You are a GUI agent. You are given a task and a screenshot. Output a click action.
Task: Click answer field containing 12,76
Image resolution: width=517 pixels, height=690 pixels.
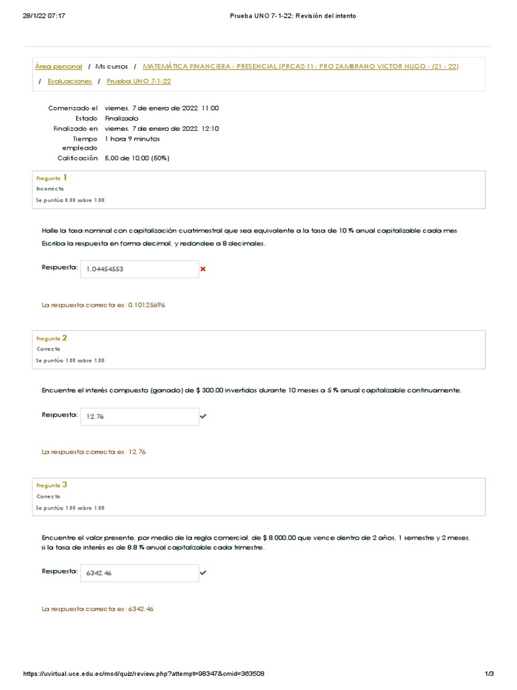pos(139,416)
